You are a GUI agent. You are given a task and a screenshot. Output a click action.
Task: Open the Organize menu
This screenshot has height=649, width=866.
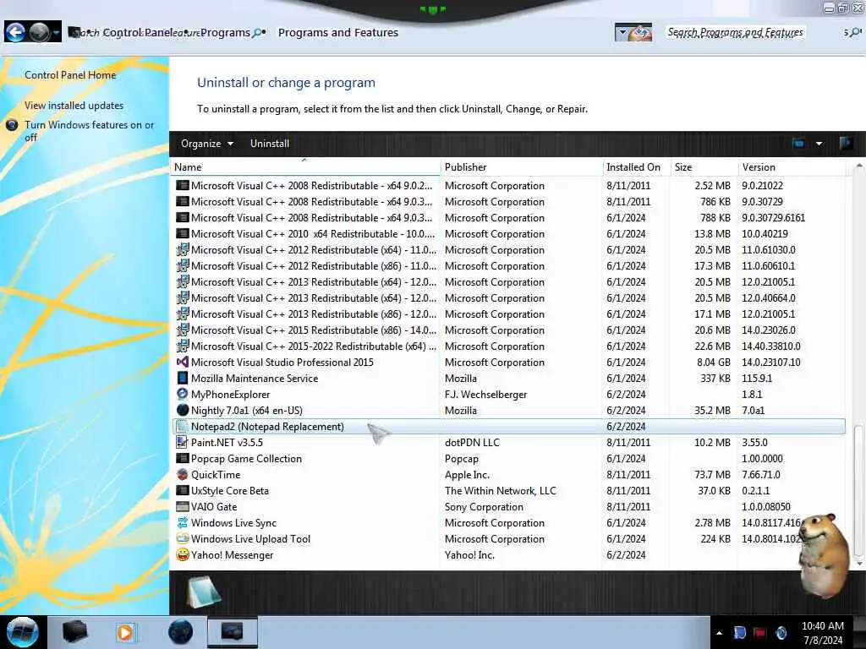pyautogui.click(x=207, y=144)
